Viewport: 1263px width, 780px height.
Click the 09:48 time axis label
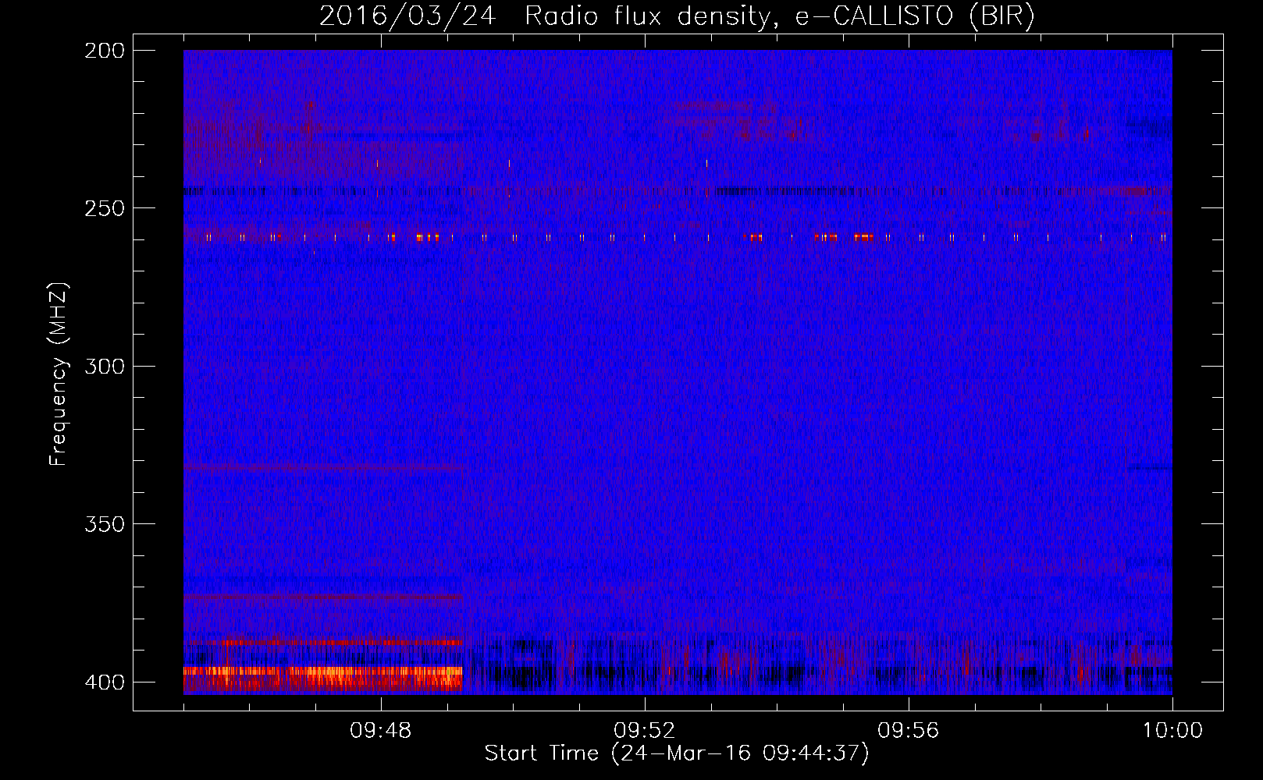pyautogui.click(x=381, y=731)
